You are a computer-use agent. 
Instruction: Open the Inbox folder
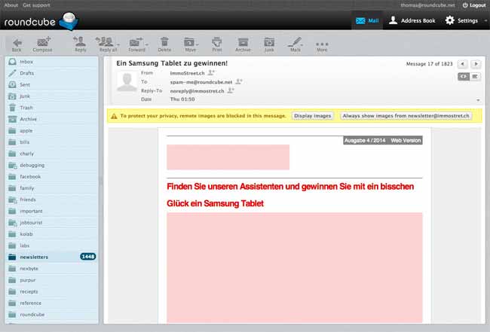click(51, 62)
